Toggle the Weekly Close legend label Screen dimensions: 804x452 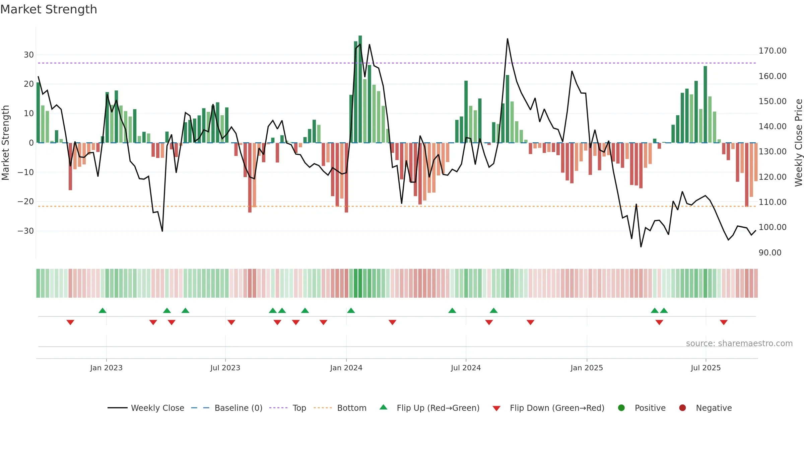click(x=157, y=408)
